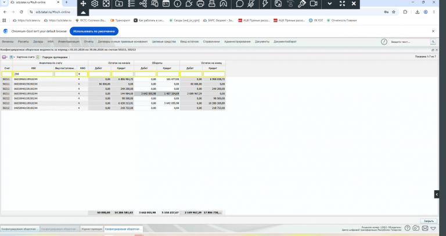Click the lightning bolt actions icon
Screen dimensions: 446x236
point(265,3)
